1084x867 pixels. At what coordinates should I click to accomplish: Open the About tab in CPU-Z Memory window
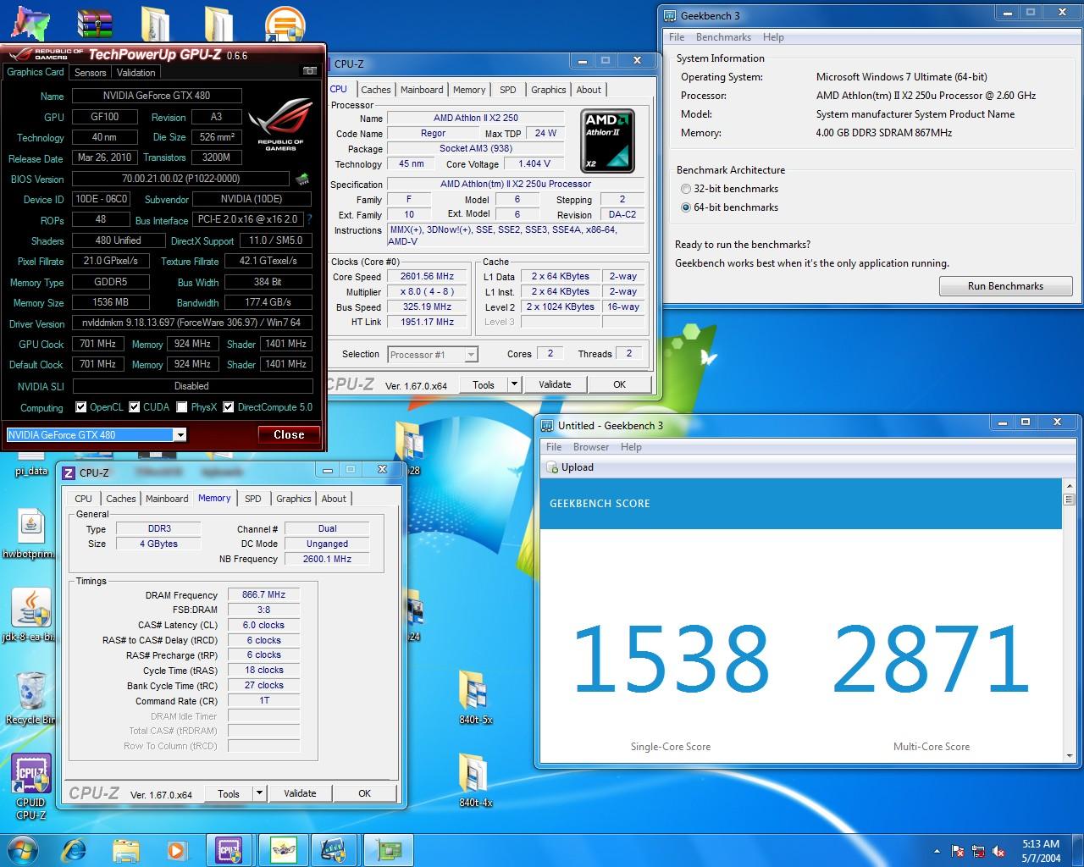(x=334, y=499)
